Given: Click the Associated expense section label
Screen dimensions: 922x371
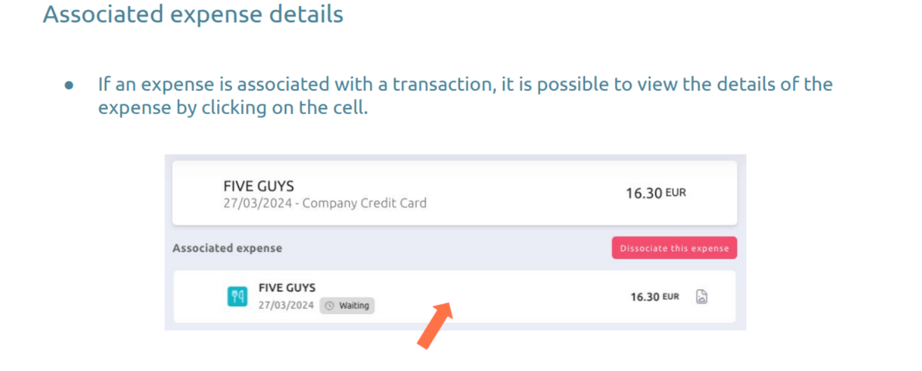Looking at the screenshot, I should (227, 248).
